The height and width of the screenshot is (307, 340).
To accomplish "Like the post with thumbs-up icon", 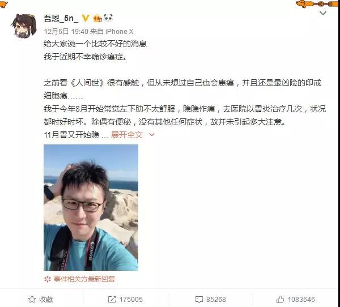I will (x=280, y=300).
